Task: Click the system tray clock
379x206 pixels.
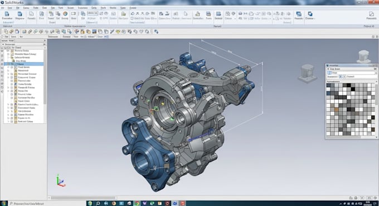Action: (x=368, y=203)
